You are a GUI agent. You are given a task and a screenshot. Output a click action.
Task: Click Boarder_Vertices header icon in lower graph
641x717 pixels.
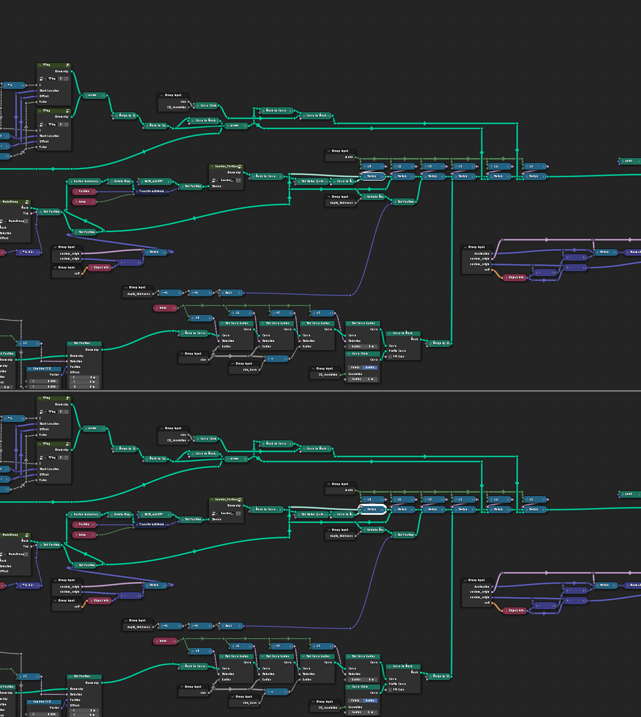240,499
